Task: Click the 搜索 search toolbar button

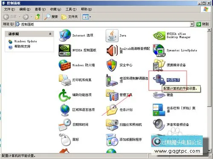Action: click(51, 17)
